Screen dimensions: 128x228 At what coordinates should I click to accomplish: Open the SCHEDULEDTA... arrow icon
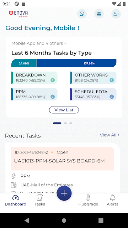(x=111, y=97)
